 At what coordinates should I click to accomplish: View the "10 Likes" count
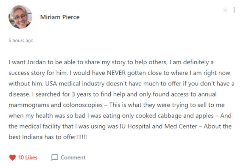click(x=28, y=158)
